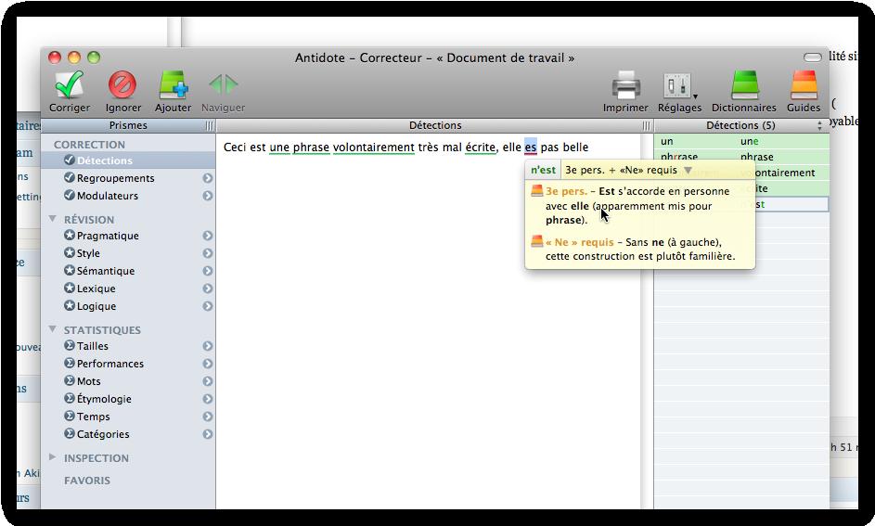Open the arrow next to Sémantique

click(208, 271)
